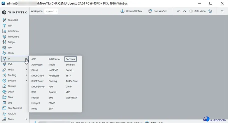Choose Firewall from the IP submenu
Viewport: 228px width, 123px height.
(35, 97)
